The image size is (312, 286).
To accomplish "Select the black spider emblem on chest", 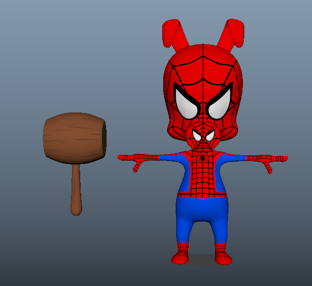I will click(203, 157).
